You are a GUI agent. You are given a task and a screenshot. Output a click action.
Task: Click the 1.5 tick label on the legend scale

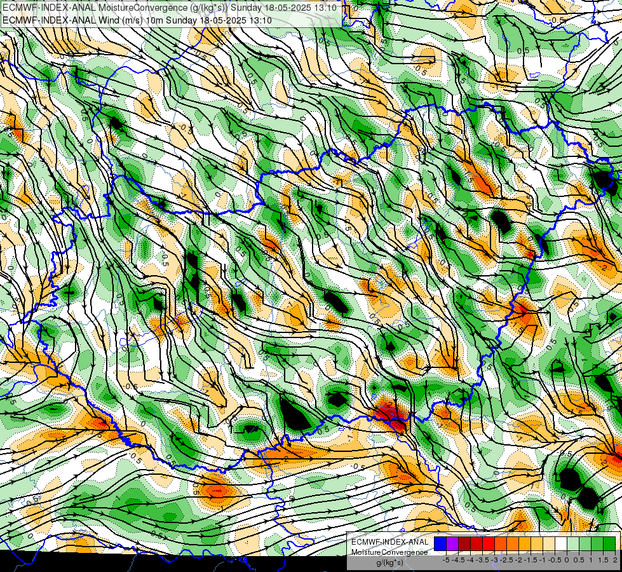pos(603,560)
